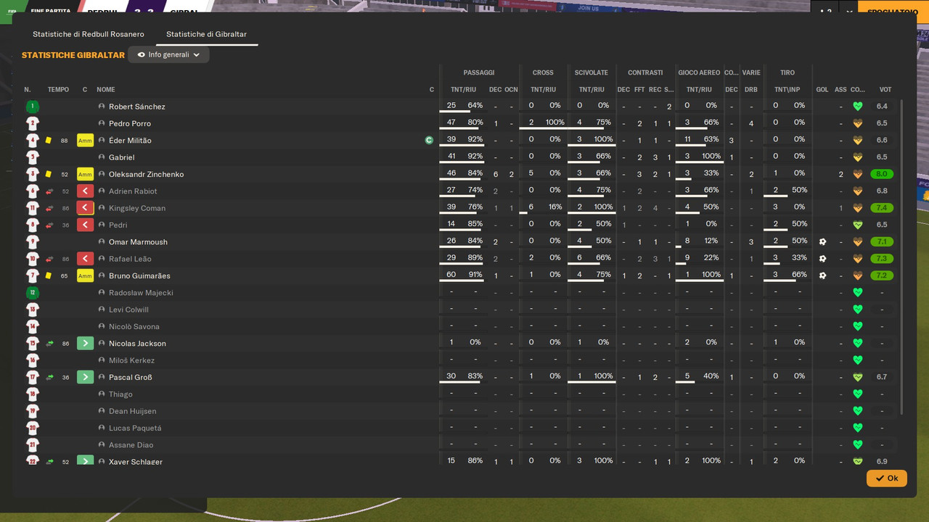
Task: Open Omar Marmoush's player profile link
Action: coord(138,242)
